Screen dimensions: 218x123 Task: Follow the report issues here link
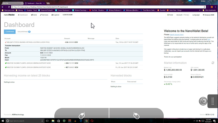[176, 35]
